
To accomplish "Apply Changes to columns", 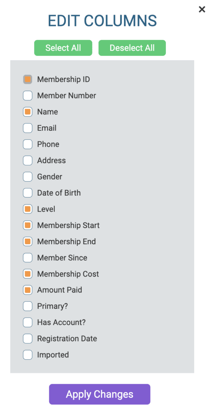I will [100, 394].
